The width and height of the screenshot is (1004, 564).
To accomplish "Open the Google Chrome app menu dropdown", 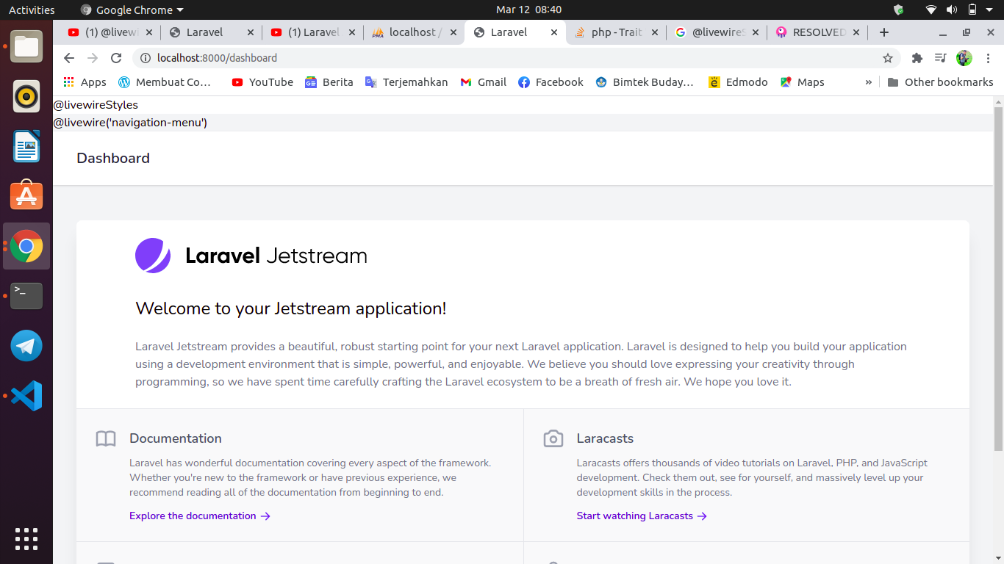I will click(132, 10).
